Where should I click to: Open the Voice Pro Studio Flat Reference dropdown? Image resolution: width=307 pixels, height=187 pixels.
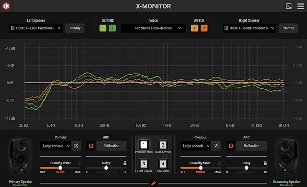(x=153, y=28)
